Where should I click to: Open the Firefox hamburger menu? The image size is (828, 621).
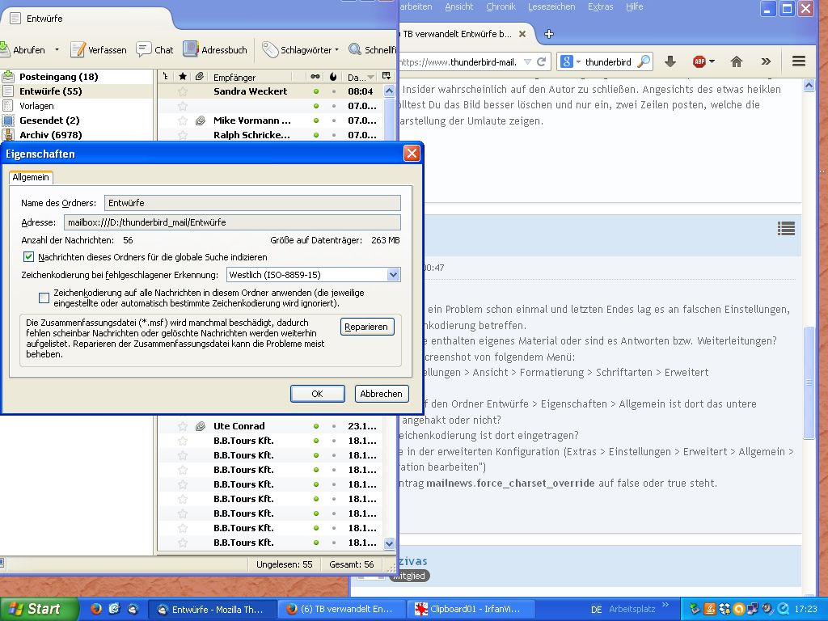coord(798,61)
